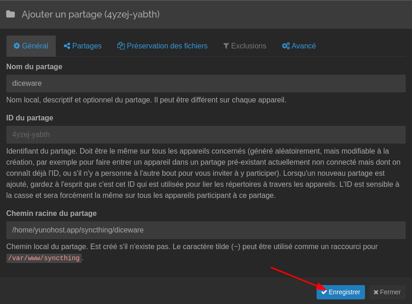Click the dialog title Ajouter un partage
The height and width of the screenshot is (304, 412).
pos(90,14)
